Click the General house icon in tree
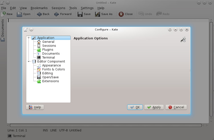Image resolution: width=214 pixels, height=140 pixels. 39,42
